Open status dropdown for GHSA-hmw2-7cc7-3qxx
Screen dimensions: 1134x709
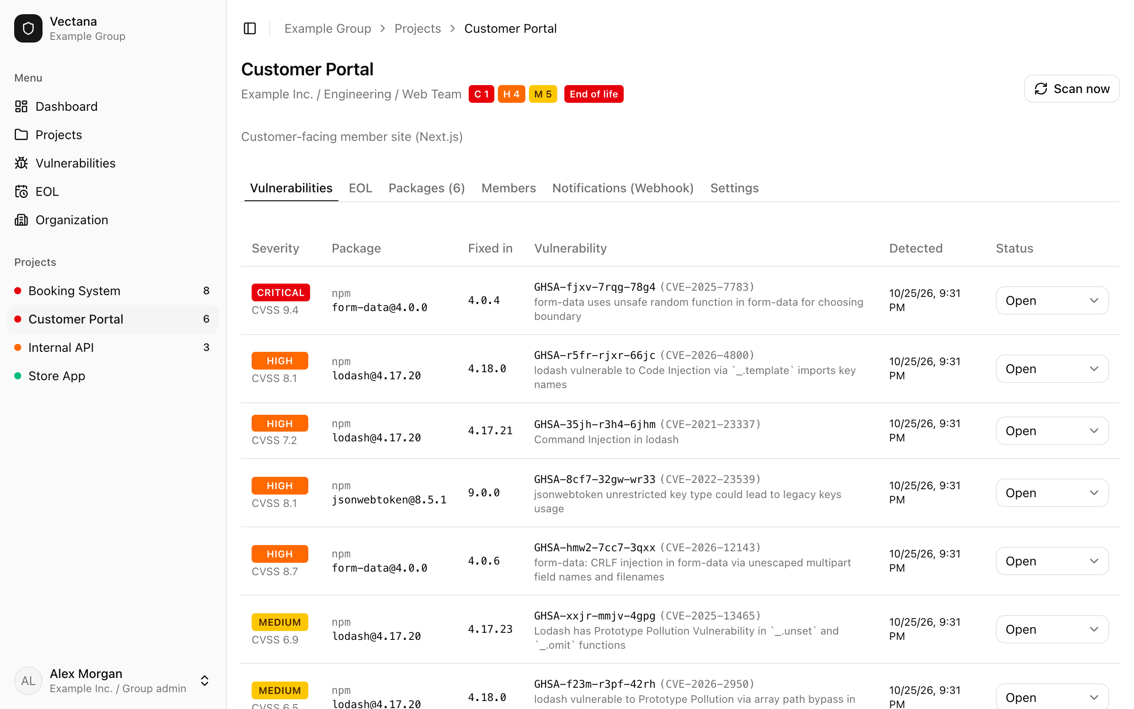coord(1052,561)
